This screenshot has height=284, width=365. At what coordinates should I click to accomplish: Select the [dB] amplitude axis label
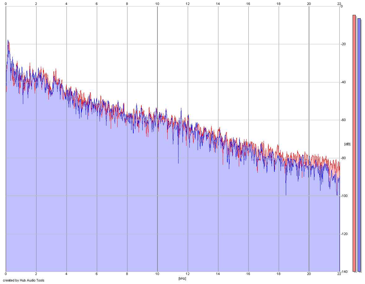347,144
